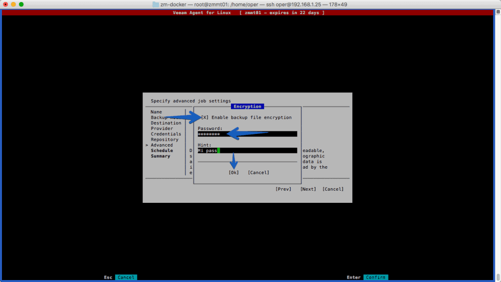501x282 pixels.
Task: Cancel the job wizard
Action: pyautogui.click(x=333, y=189)
